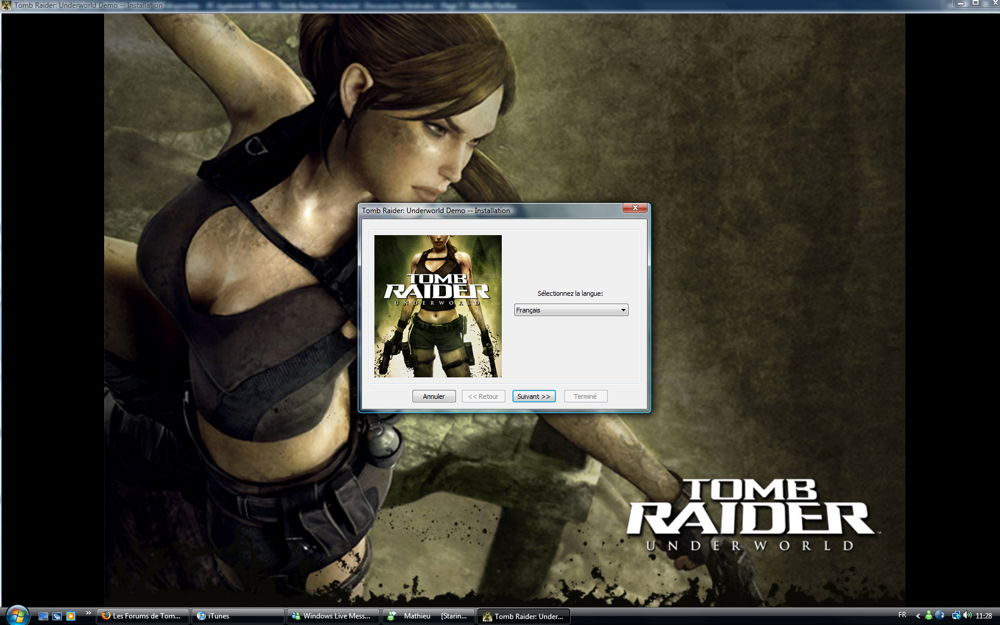Click the FR language indicator in the taskbar
Viewport: 1000px width, 625px height.
pos(902,615)
